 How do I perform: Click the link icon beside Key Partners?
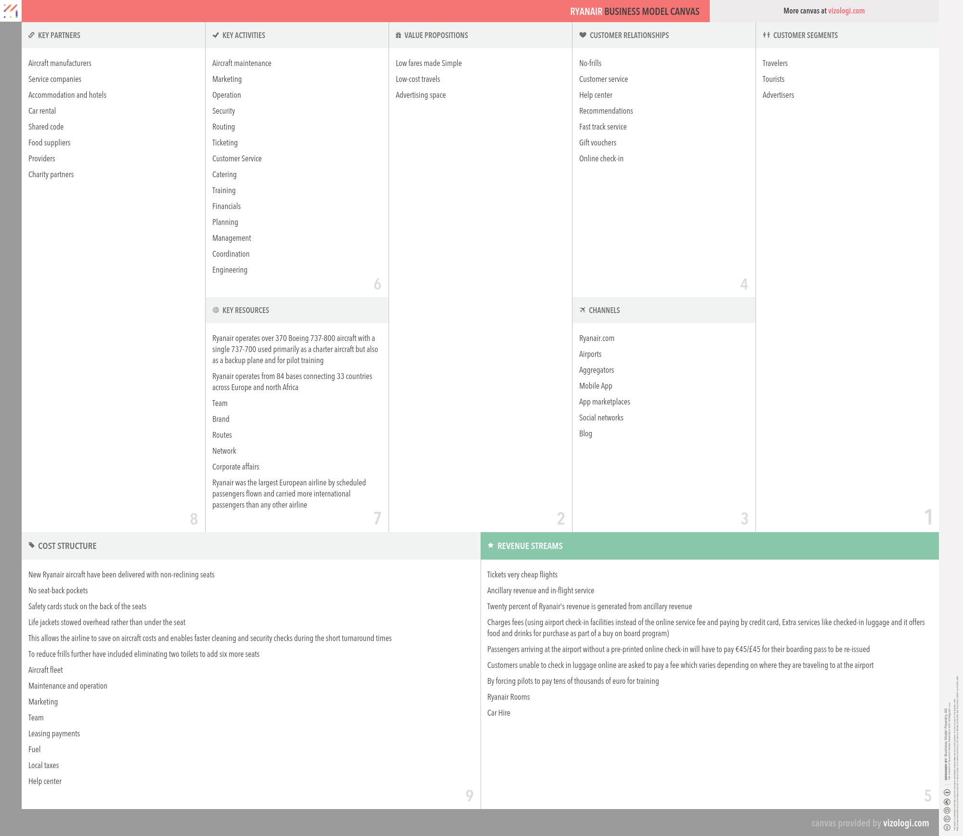[31, 35]
